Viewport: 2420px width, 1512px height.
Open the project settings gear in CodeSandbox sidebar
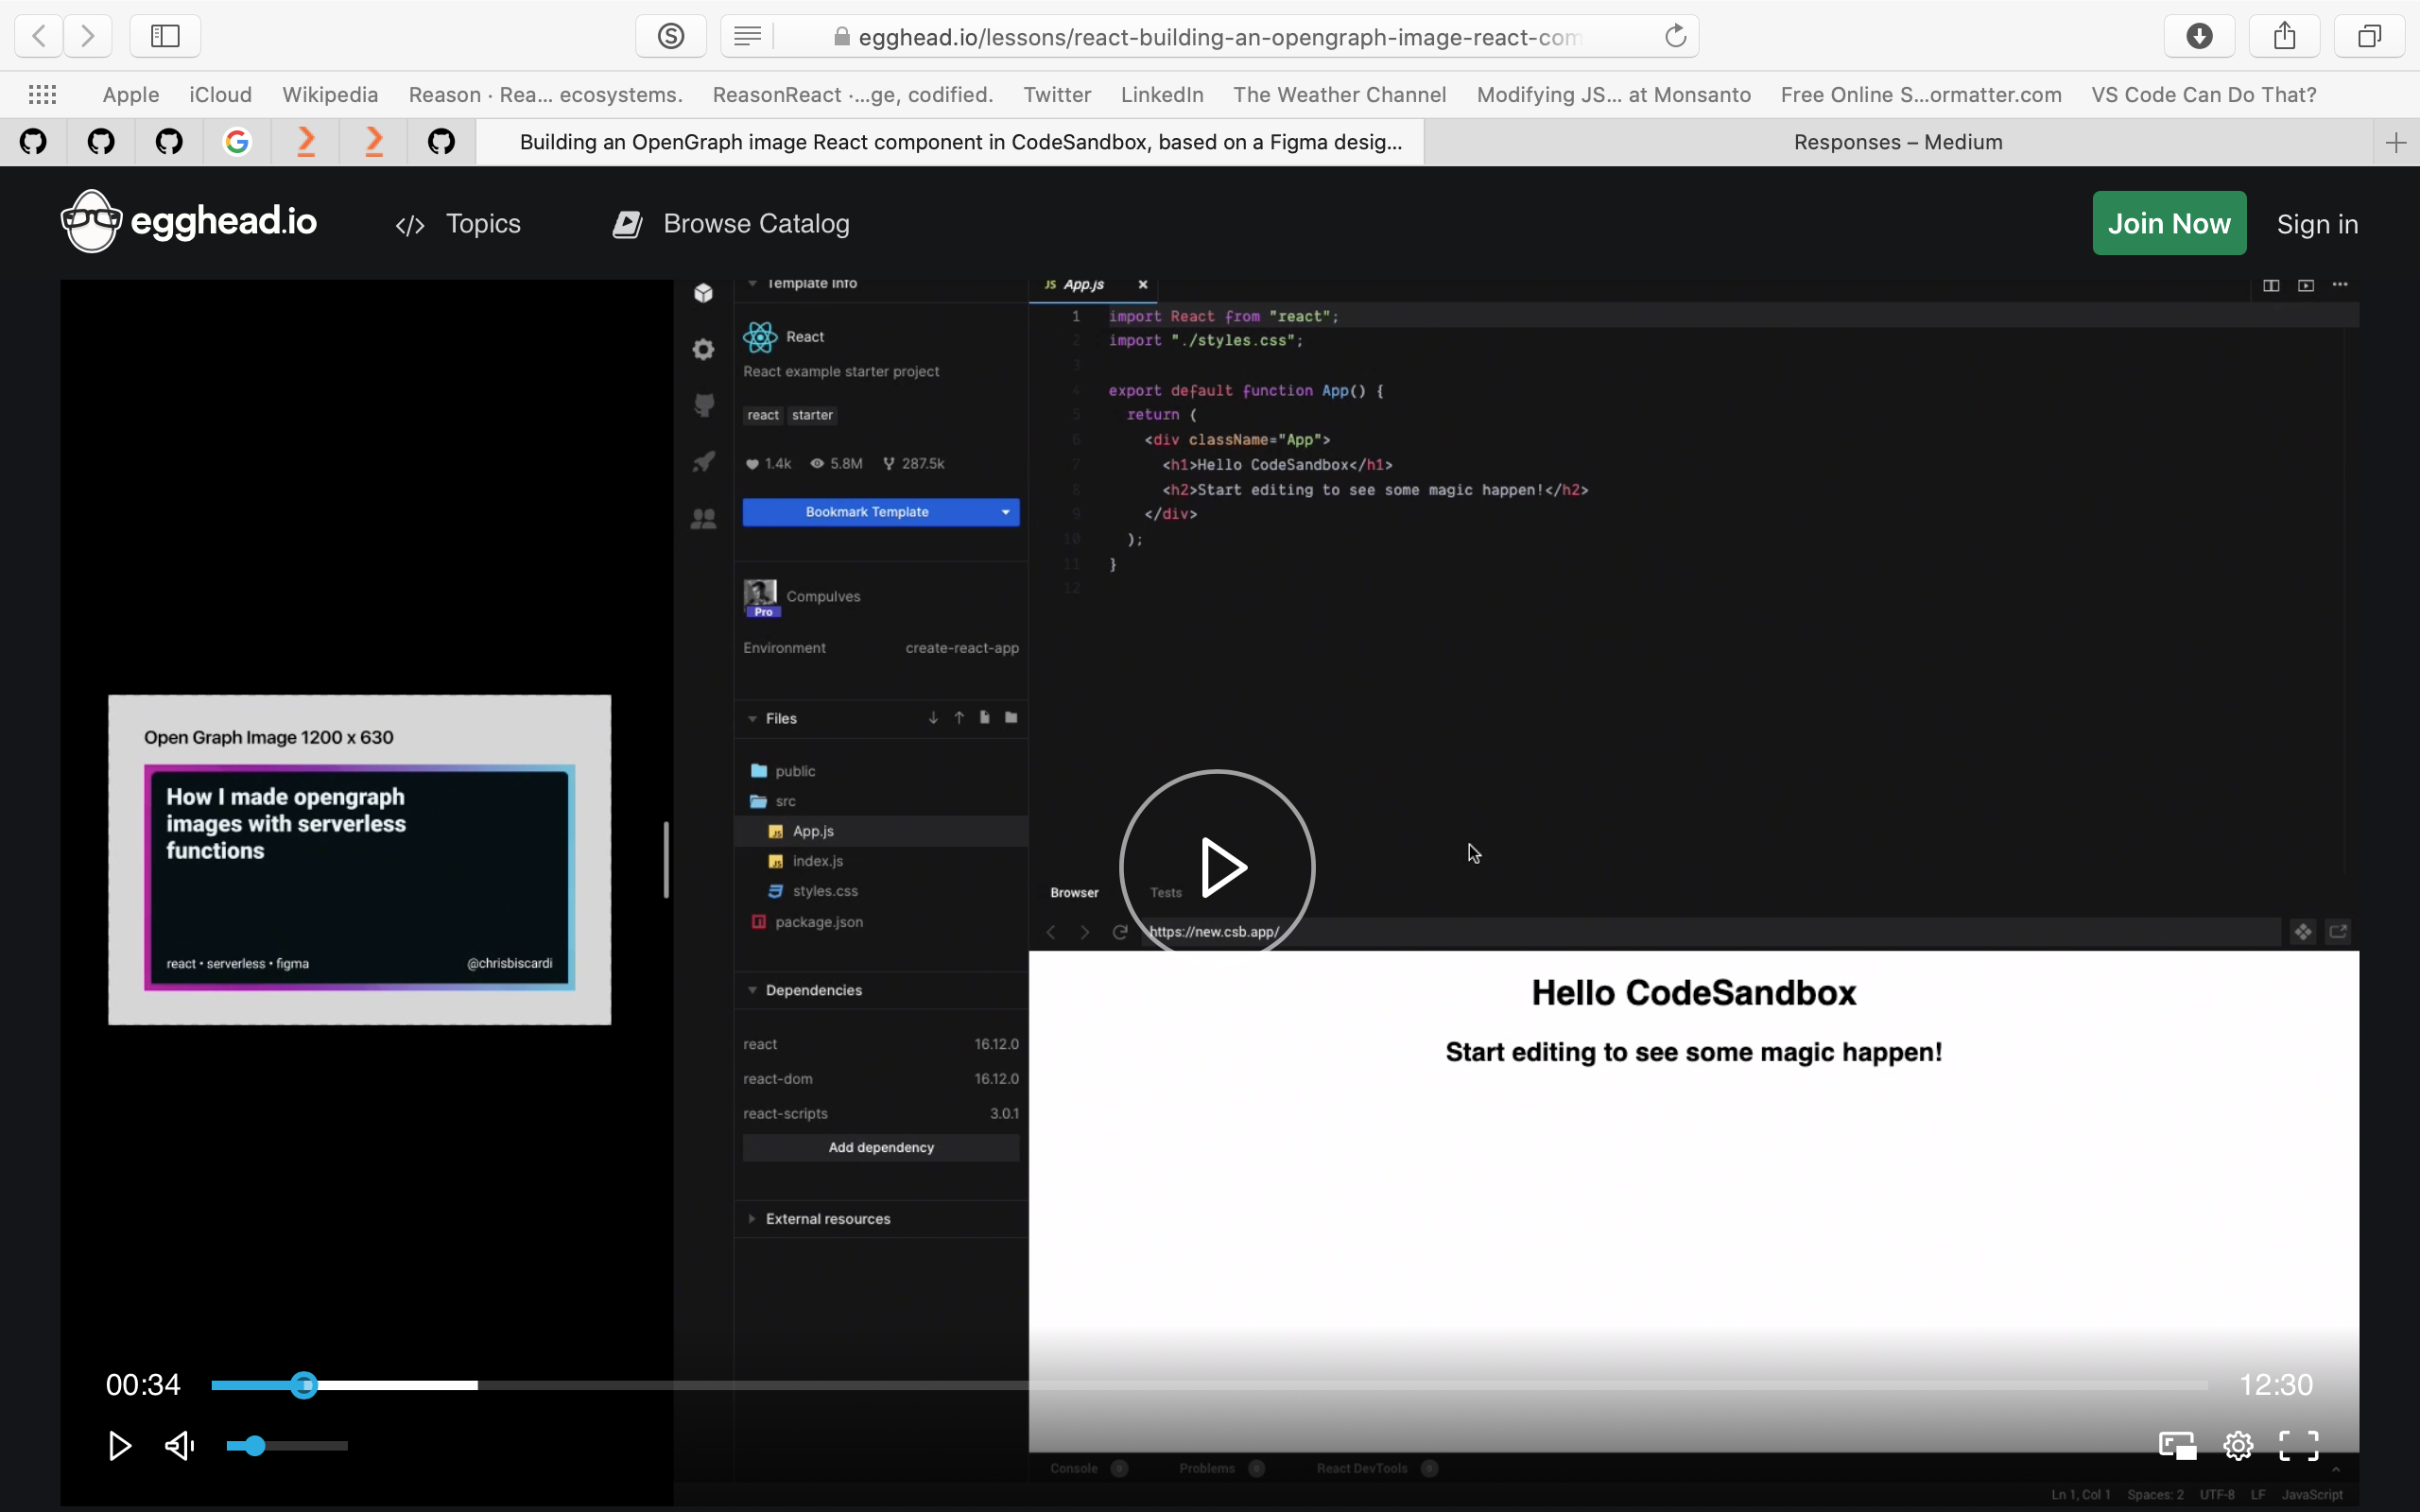coord(703,350)
